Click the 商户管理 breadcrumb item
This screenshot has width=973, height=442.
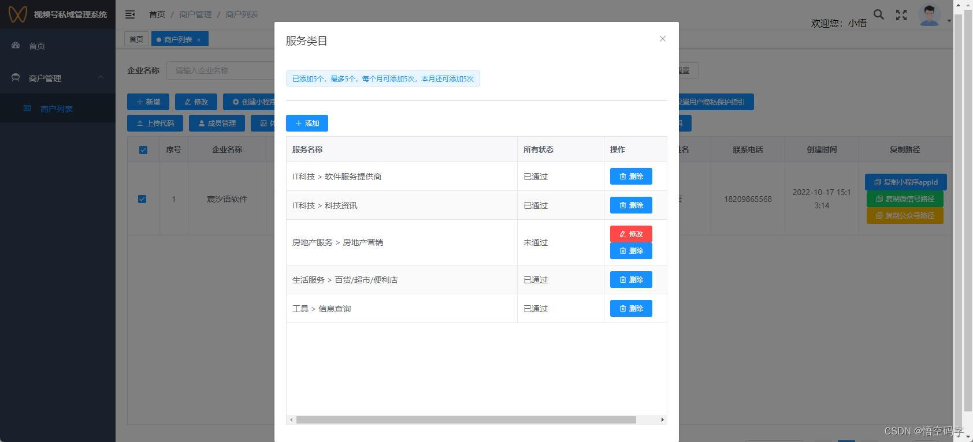(x=195, y=14)
